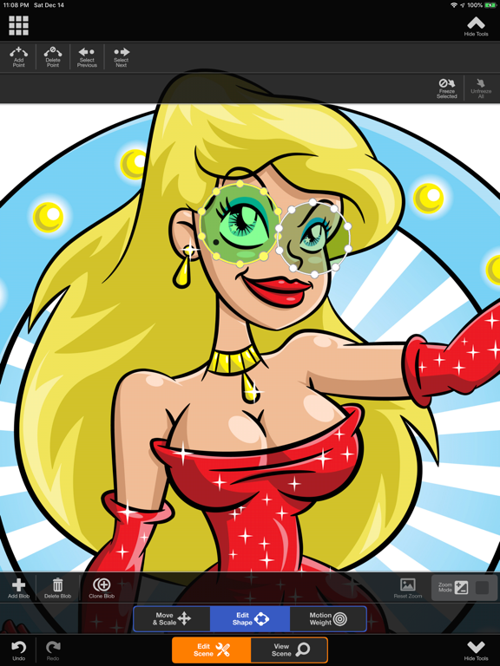Switch to Motion Weight mode

pyautogui.click(x=328, y=619)
